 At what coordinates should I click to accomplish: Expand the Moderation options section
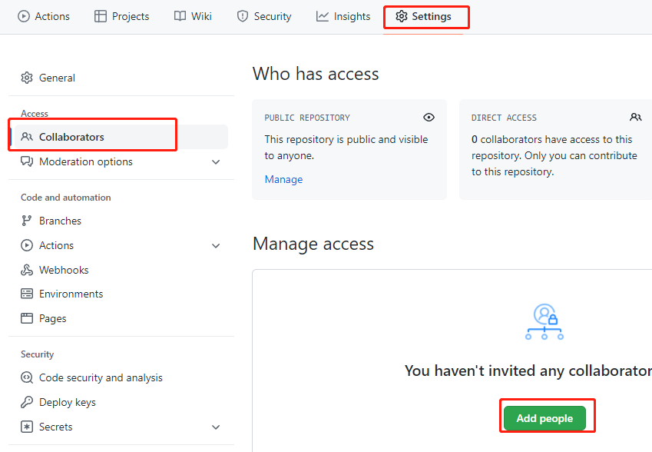(x=216, y=162)
